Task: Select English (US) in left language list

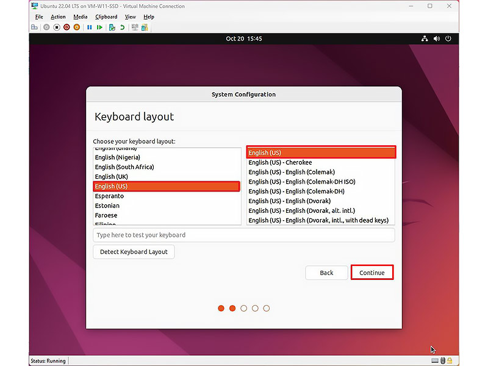Action: (167, 187)
